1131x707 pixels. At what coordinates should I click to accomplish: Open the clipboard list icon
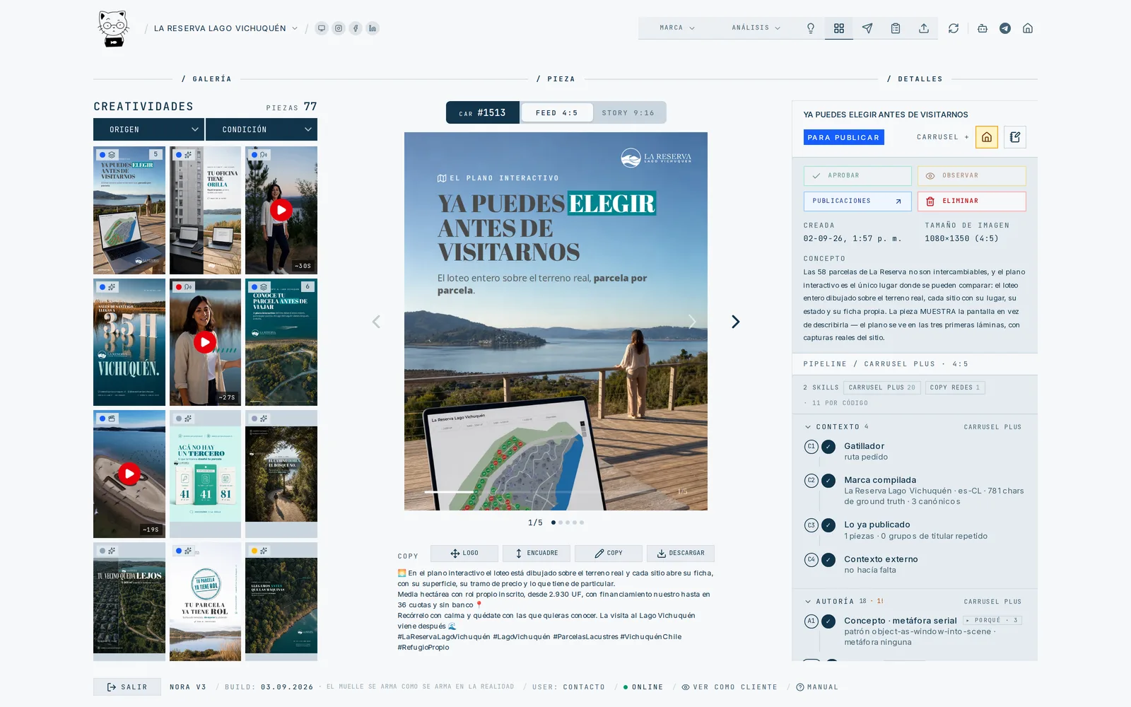coord(896,28)
